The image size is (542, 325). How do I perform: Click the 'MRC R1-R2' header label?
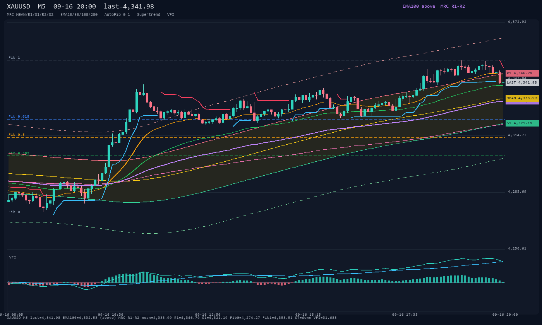tap(453, 6)
